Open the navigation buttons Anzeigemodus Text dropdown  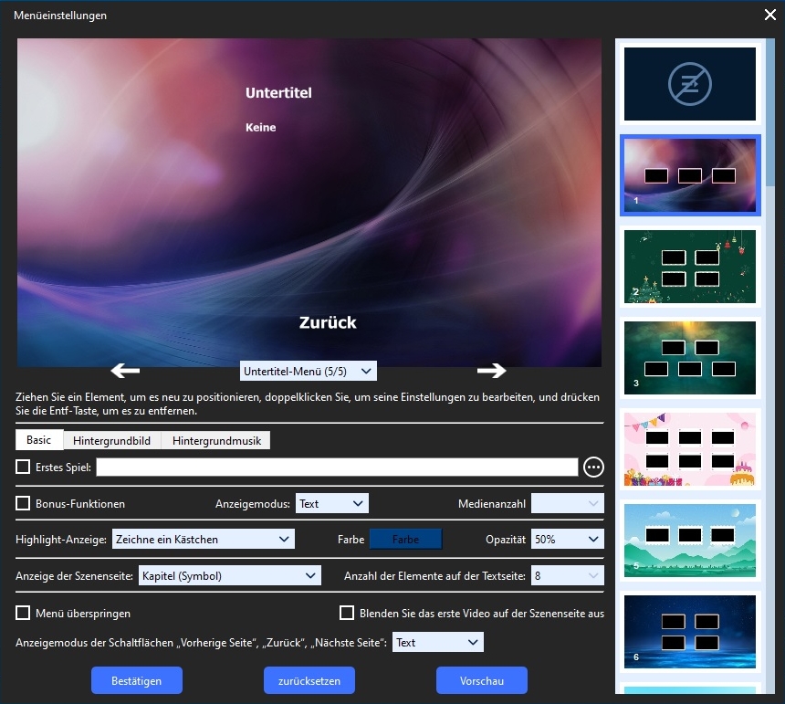coord(438,643)
